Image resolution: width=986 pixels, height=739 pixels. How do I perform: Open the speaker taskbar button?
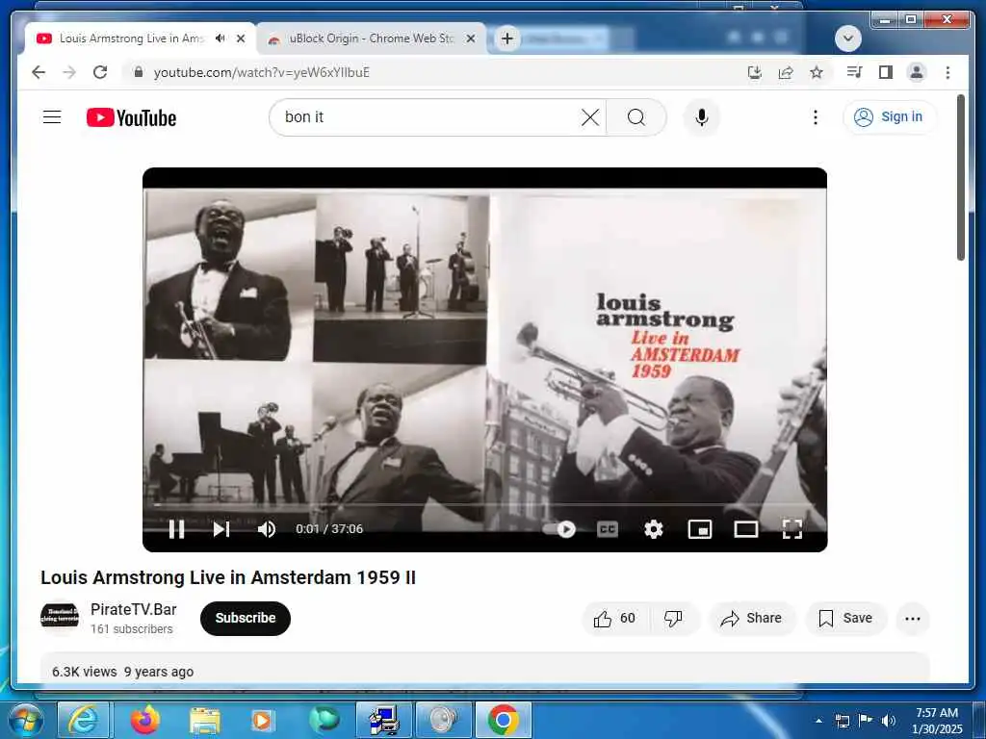point(443,720)
